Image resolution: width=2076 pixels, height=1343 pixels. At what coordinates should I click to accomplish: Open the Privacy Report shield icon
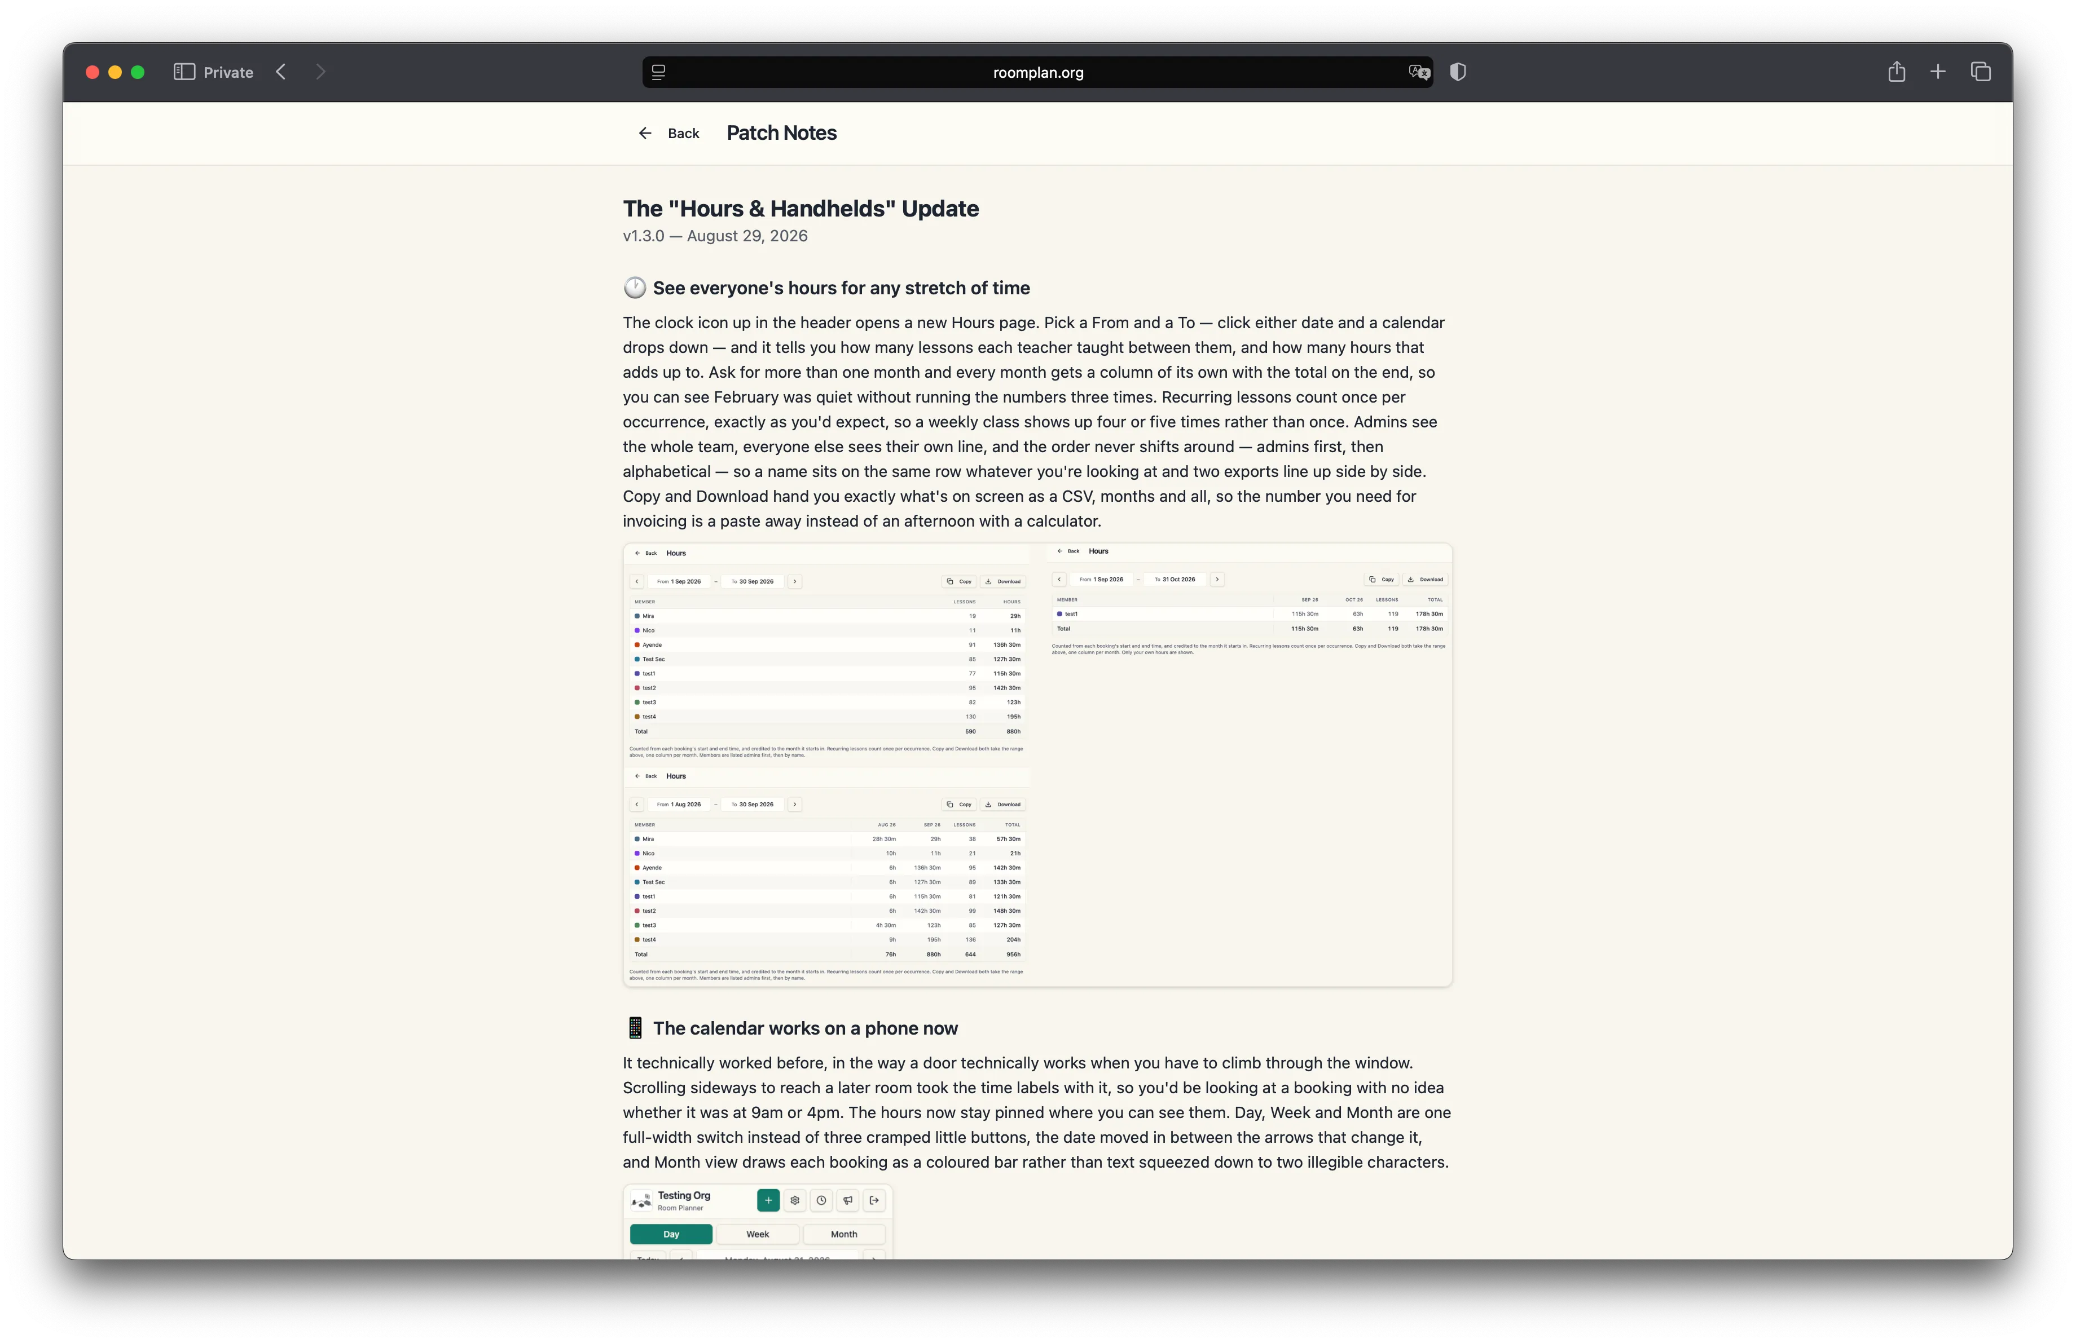tap(1458, 72)
